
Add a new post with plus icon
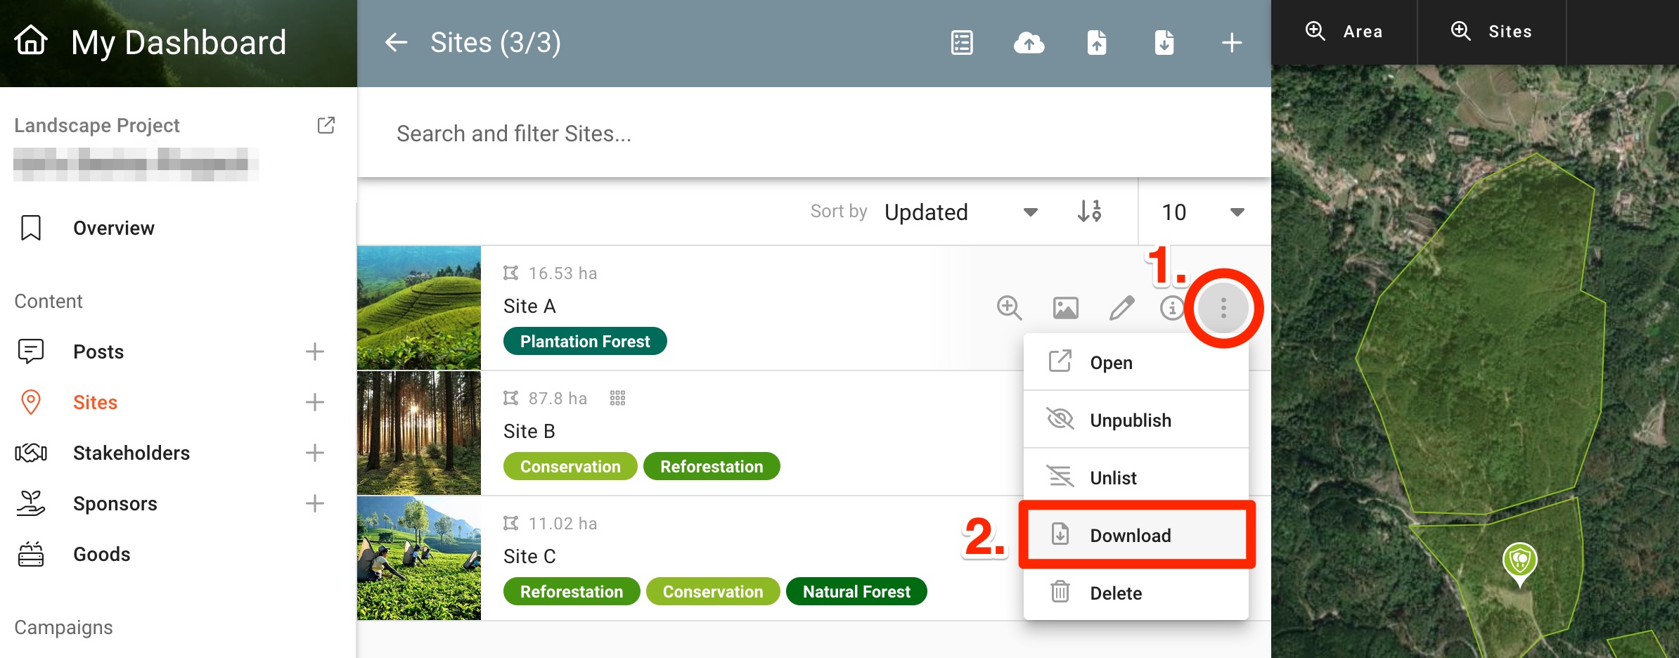click(315, 351)
